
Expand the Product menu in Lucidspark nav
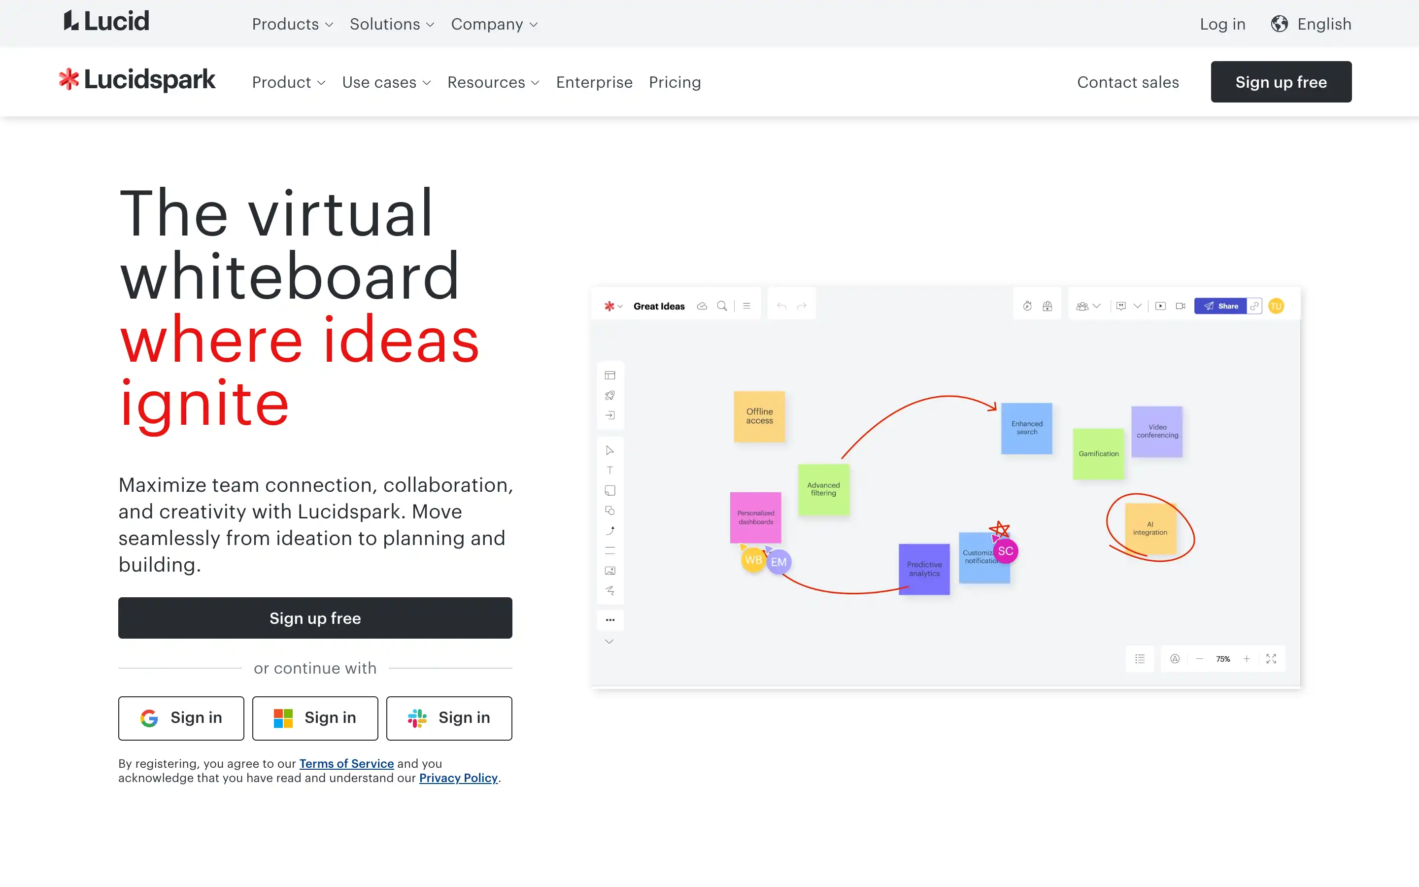[x=289, y=82]
